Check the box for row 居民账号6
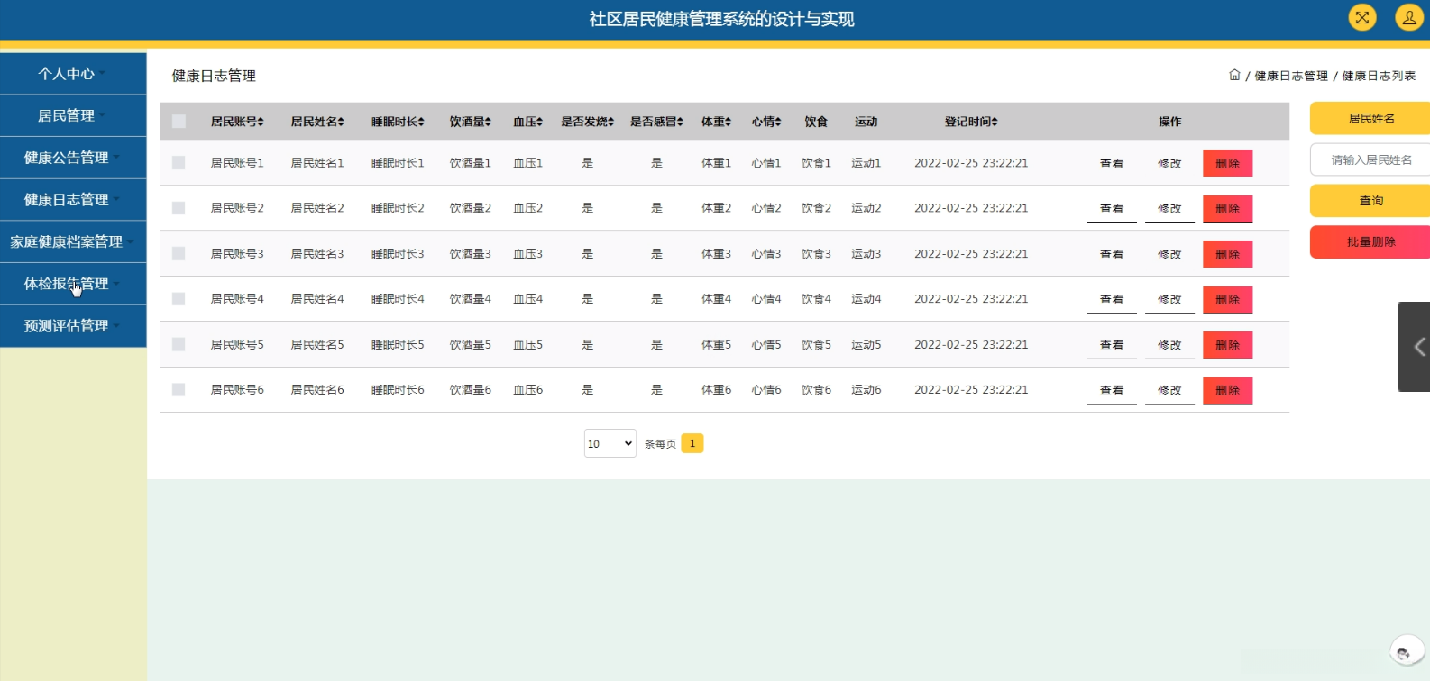The width and height of the screenshot is (1430, 681). pyautogui.click(x=179, y=390)
